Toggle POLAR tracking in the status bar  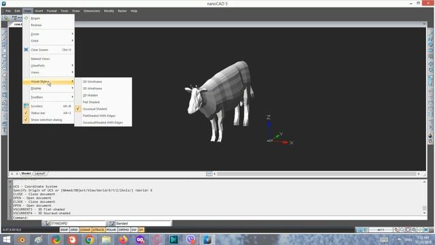[x=111, y=230]
